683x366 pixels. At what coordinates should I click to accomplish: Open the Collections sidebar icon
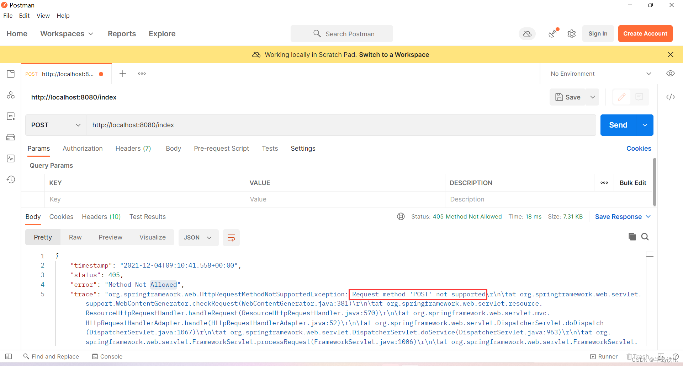coord(11,74)
